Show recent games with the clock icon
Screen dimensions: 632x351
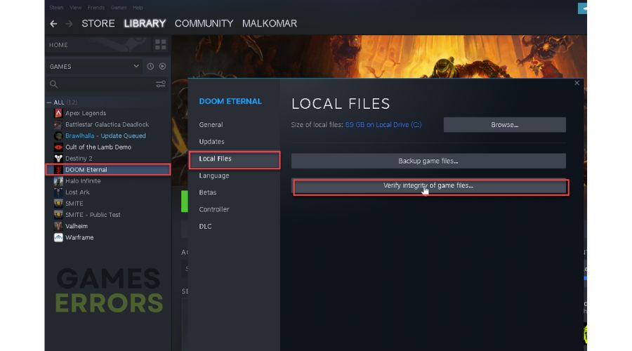(x=150, y=66)
